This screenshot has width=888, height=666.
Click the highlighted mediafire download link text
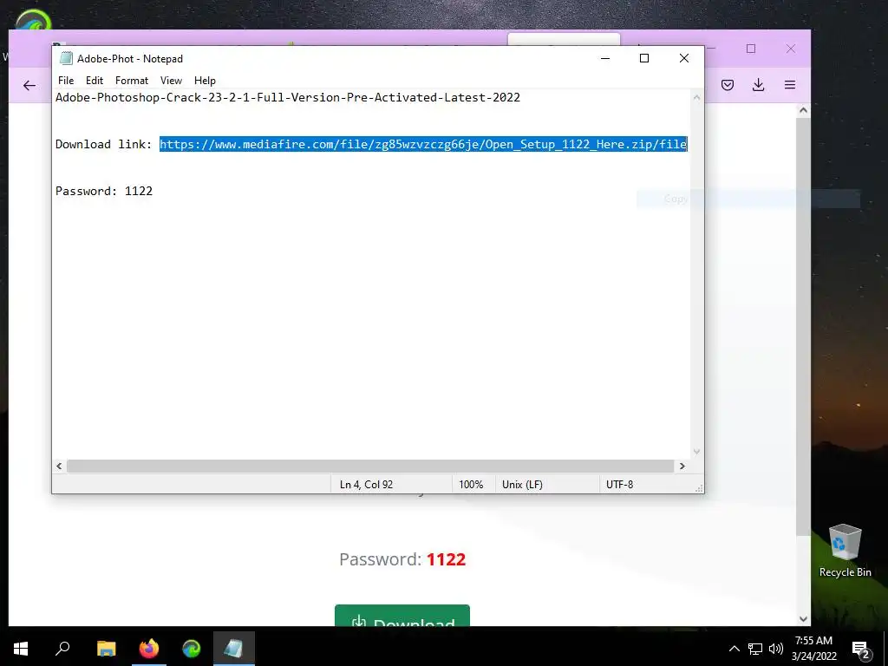click(x=423, y=145)
